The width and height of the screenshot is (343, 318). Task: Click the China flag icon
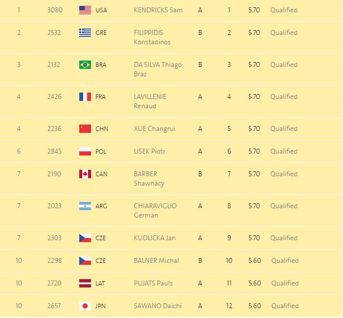(85, 128)
